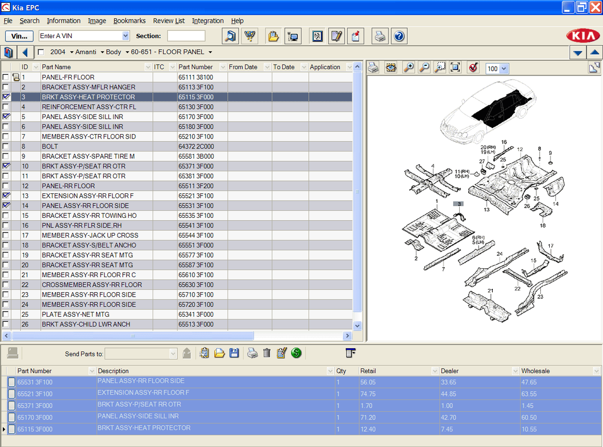The width and height of the screenshot is (603, 447).
Task: Click the parts table horizontal scrollbar
Action: pos(133,336)
